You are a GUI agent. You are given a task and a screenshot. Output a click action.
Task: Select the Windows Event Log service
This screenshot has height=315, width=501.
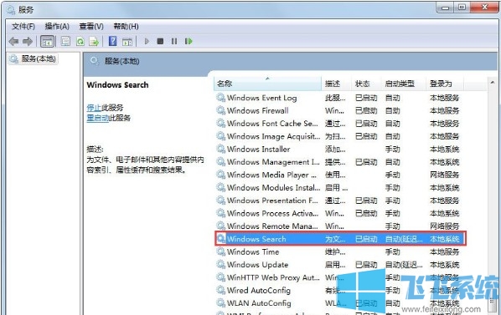(x=261, y=98)
